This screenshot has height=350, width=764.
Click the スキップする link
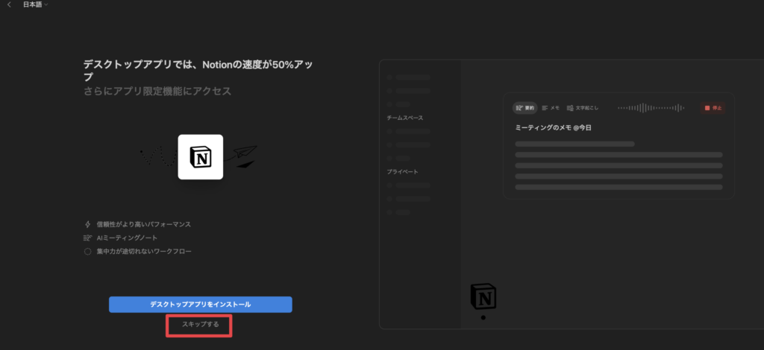200,324
